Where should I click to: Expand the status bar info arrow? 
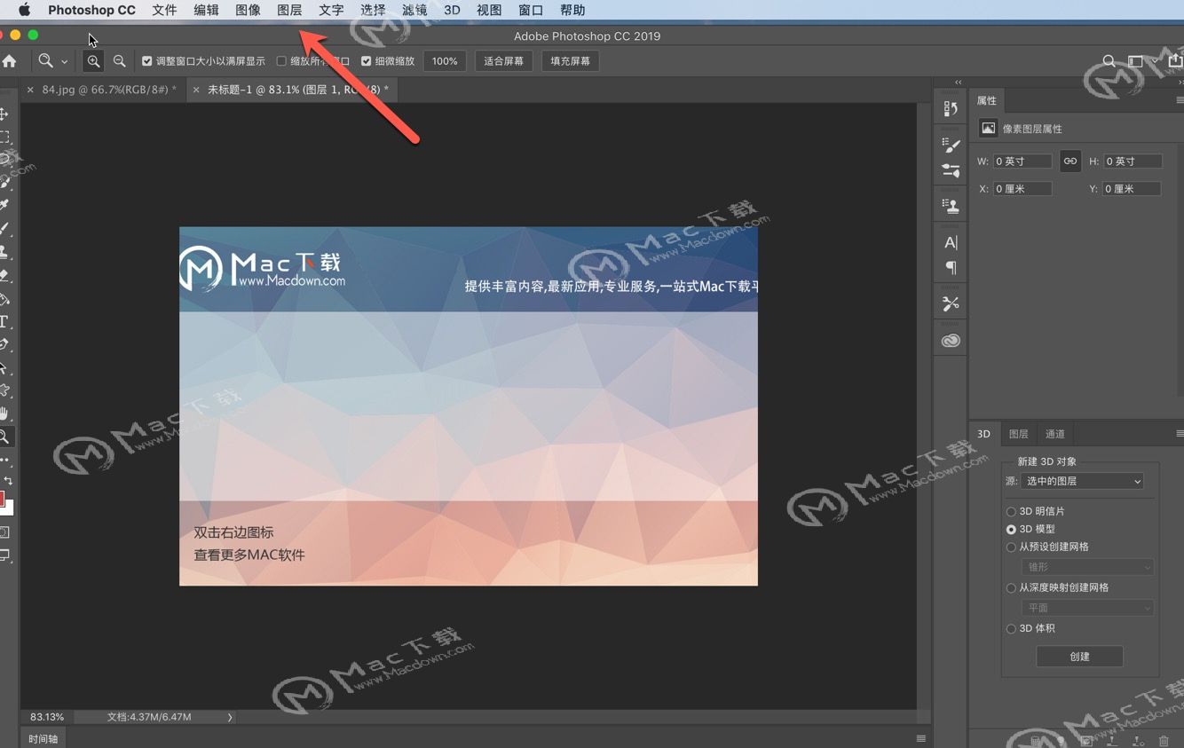pyautogui.click(x=230, y=717)
